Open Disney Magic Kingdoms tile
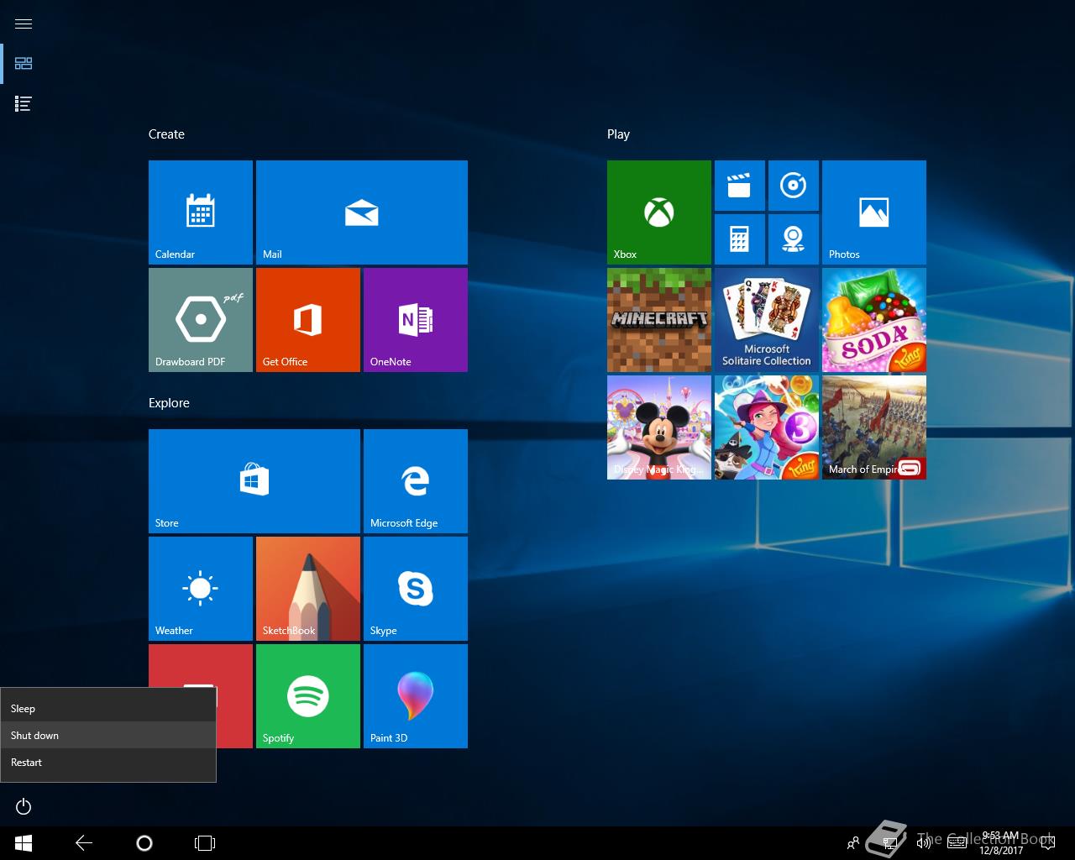The image size is (1075, 860). [659, 427]
